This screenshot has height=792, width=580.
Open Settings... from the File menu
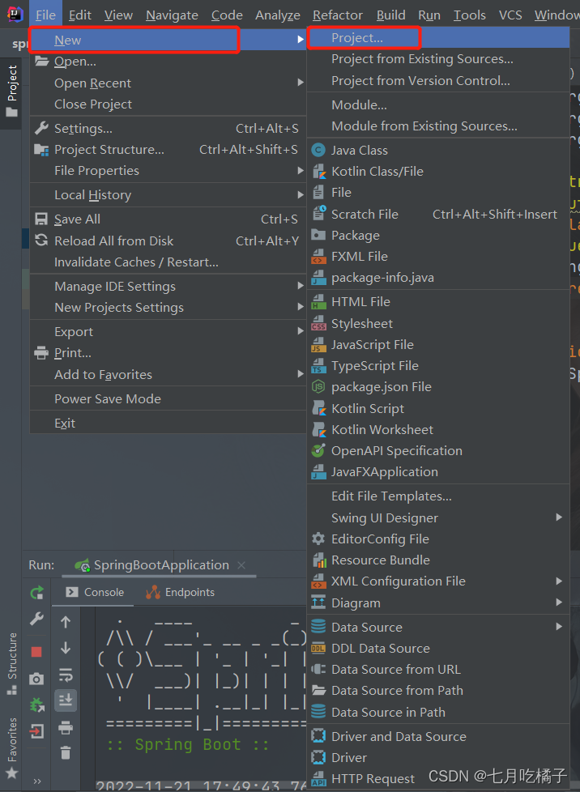(x=168, y=128)
